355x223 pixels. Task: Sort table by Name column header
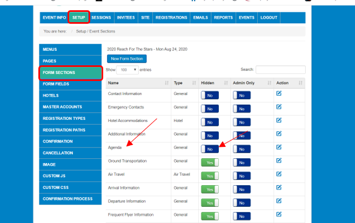(x=138, y=83)
